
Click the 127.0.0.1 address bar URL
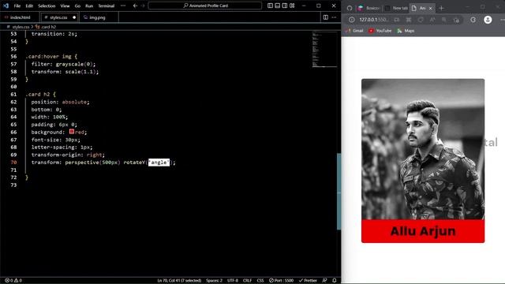click(x=373, y=20)
